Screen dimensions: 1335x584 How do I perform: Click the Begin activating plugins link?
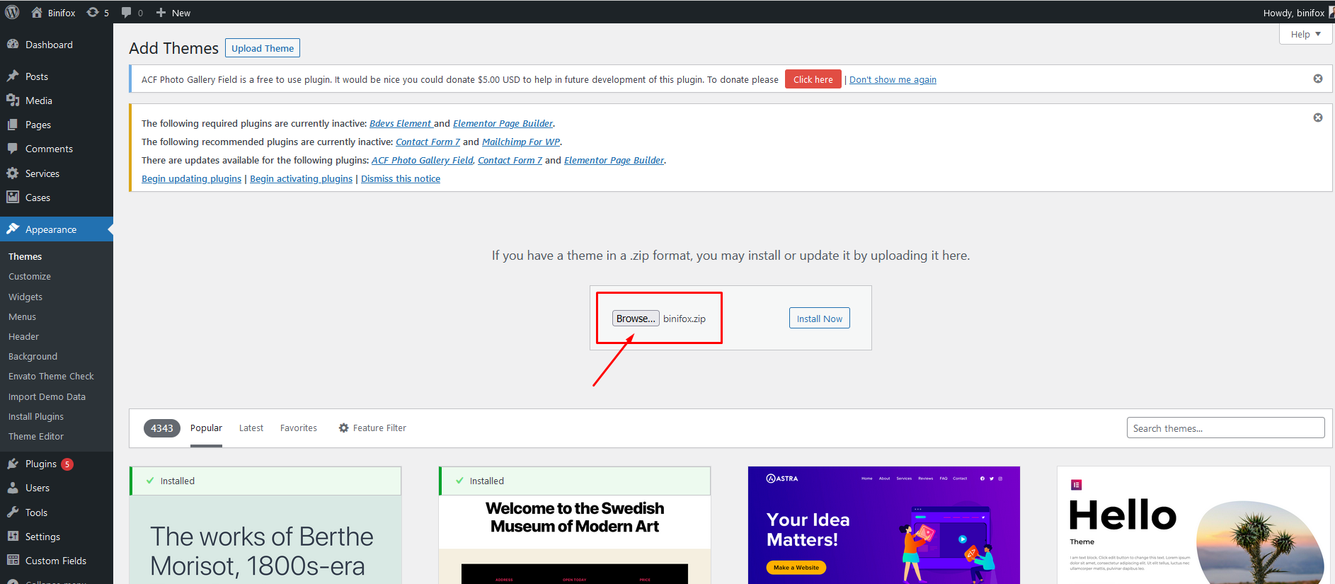coord(301,178)
